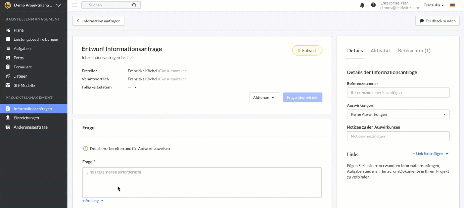Viewport: 464px width, 208px height.
Task: Switch to the Aktivität tab
Action: point(380,51)
